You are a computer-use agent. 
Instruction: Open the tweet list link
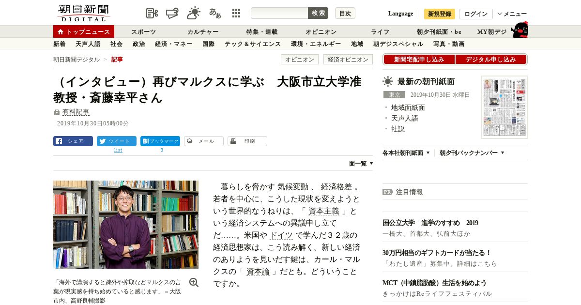[x=118, y=150]
